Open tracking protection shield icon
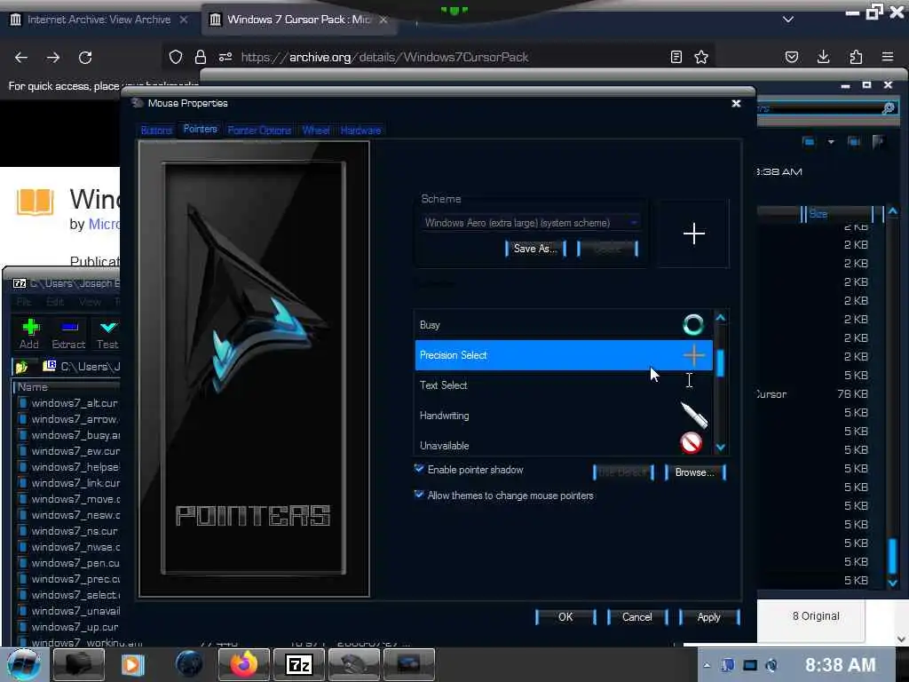909x682 pixels. click(176, 57)
